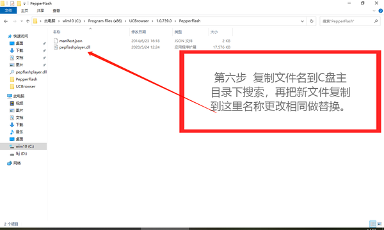Go back using the back arrow

6,21
